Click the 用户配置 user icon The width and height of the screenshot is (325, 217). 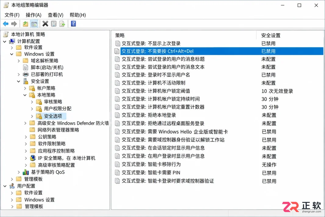[12, 186]
